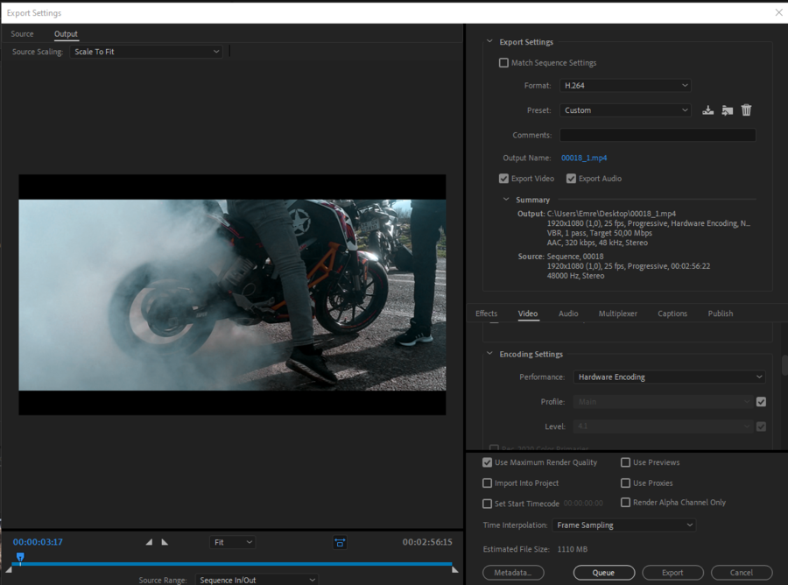Switch to the Audio tab
788x585 pixels.
click(x=568, y=314)
